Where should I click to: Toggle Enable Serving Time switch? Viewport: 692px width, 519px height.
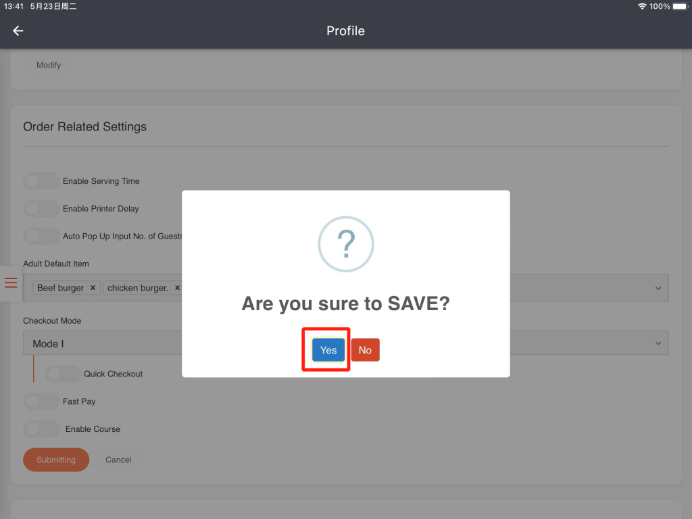(41, 181)
